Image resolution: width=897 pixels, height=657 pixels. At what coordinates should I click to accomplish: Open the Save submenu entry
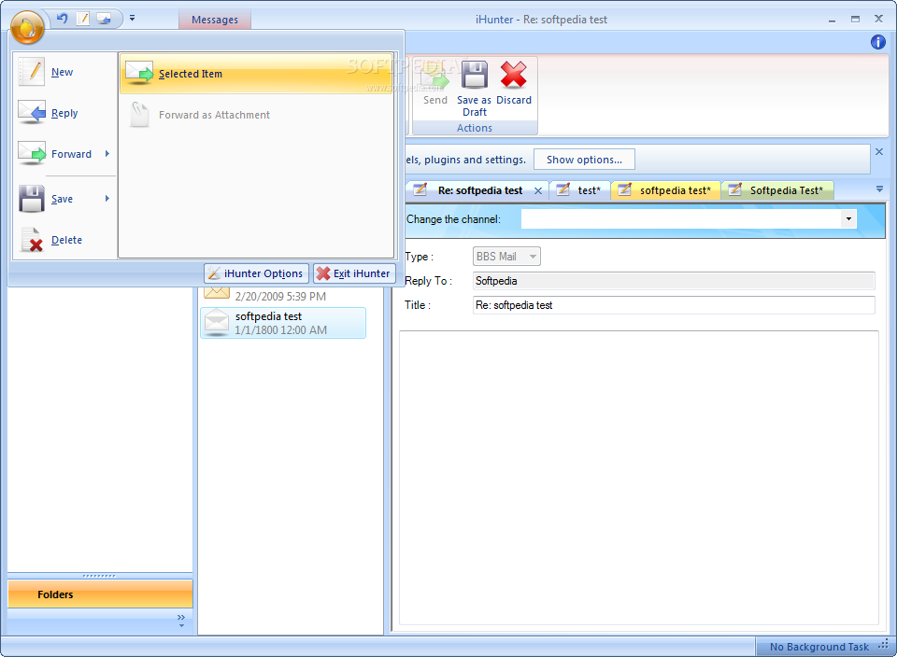64,199
